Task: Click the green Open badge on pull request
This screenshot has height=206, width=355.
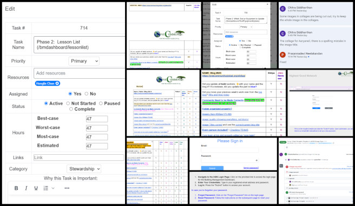Action: tap(283, 142)
